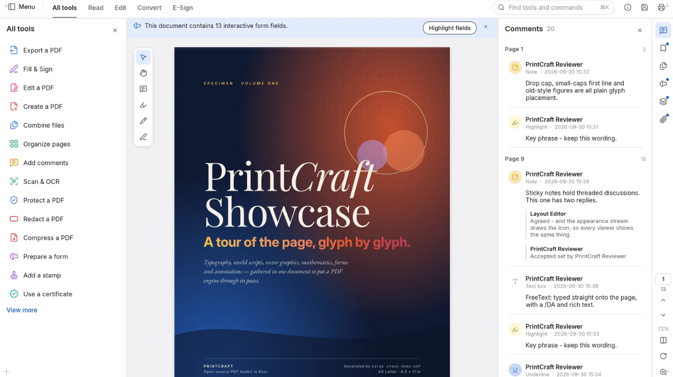Open the E-Sign tab
The height and width of the screenshot is (377, 673).
tap(183, 7)
